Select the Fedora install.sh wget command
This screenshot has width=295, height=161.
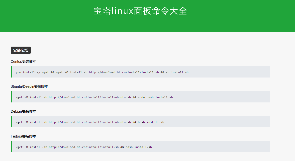point(140,147)
